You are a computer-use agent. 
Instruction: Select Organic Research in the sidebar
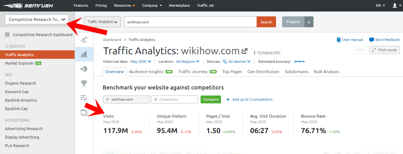click(20, 83)
